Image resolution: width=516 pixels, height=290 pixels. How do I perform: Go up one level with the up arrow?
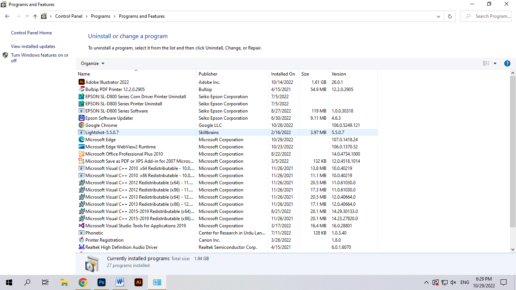[35, 16]
